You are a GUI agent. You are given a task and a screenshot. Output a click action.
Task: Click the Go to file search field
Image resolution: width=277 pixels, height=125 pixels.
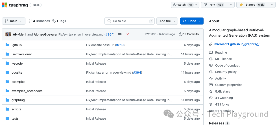tap(130, 21)
